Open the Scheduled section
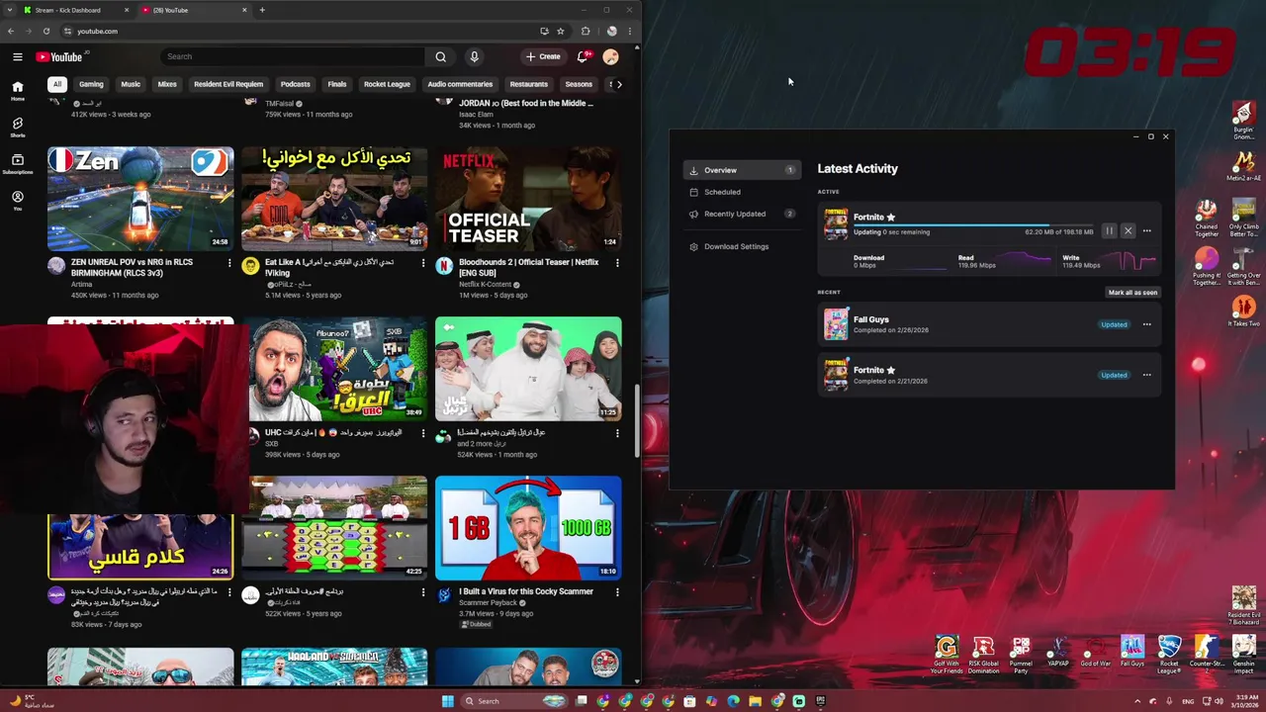 (743, 192)
